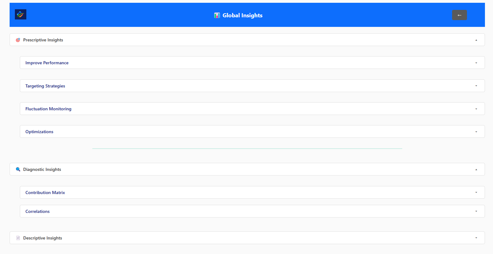
Task: Click the app logo in header
Action: click(20, 14)
